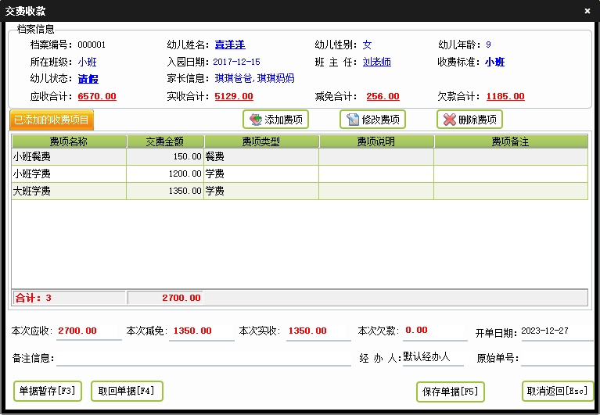600x415 pixels.
Task: Click the 本次减免 amount field
Action: click(201, 331)
